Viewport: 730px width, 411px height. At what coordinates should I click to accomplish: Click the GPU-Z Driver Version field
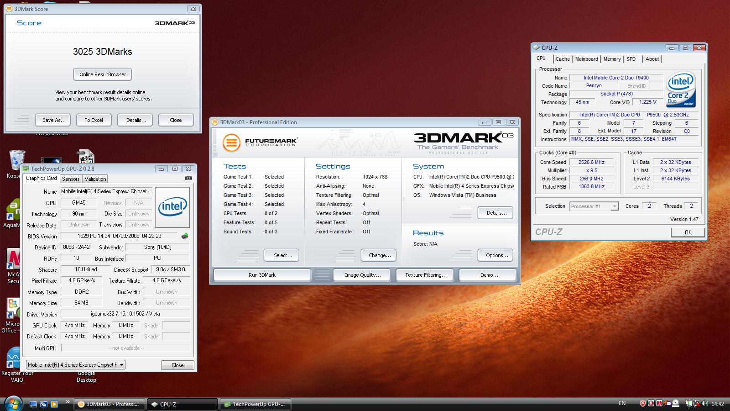(125, 314)
